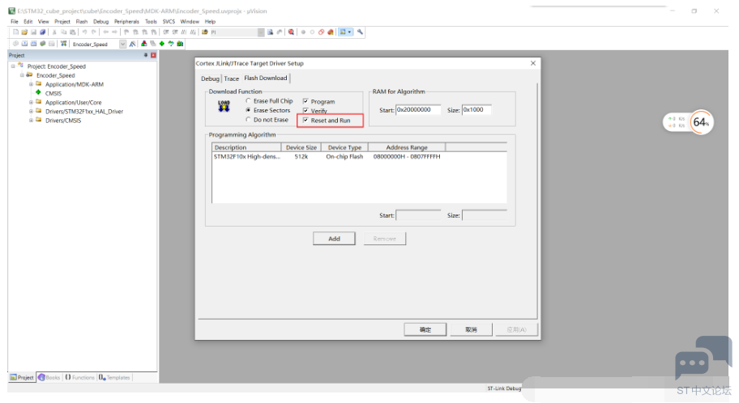The width and height of the screenshot is (739, 403).
Task: Switch to the Debug tab in dialog
Action: (210, 78)
